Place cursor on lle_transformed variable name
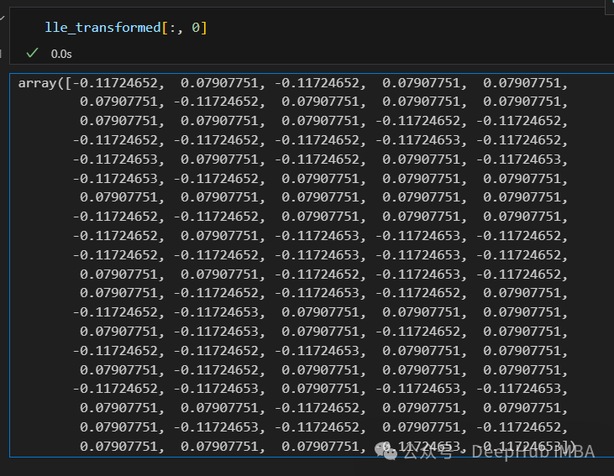Image resolution: width=614 pixels, height=476 pixels. [102, 28]
